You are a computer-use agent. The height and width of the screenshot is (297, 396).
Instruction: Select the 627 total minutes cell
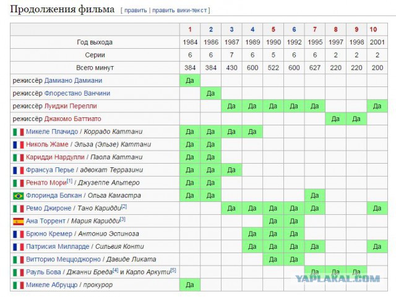coord(315,68)
